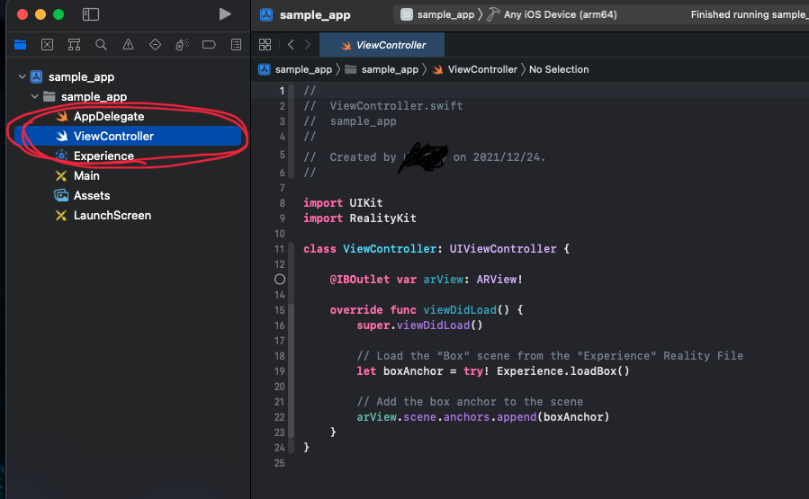
Task: Click the import UIKit line
Action: pyautogui.click(x=343, y=203)
